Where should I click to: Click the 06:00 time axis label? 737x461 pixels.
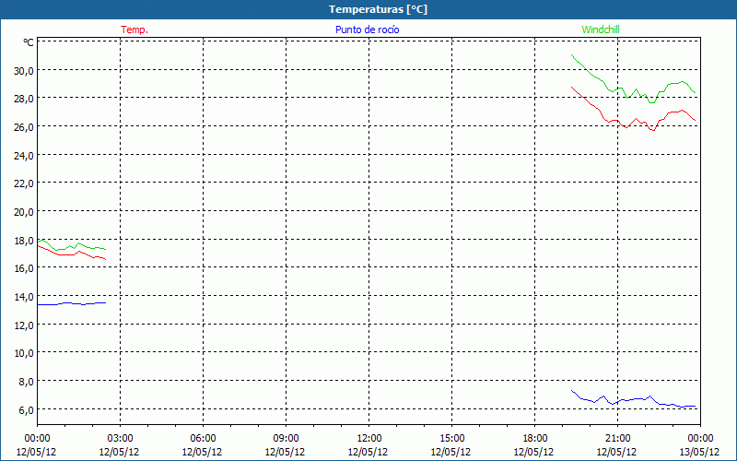click(203, 439)
